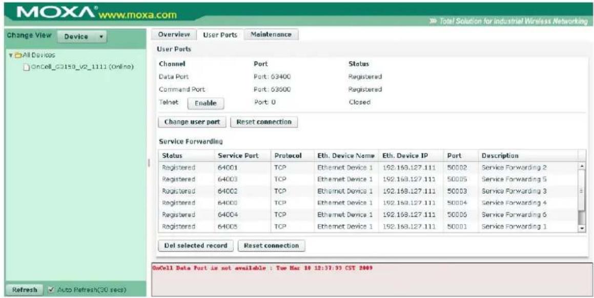Click the Eth. Device IP column header

tap(411, 156)
